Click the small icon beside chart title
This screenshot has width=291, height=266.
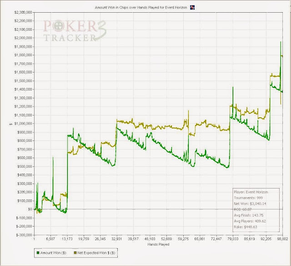192,8
